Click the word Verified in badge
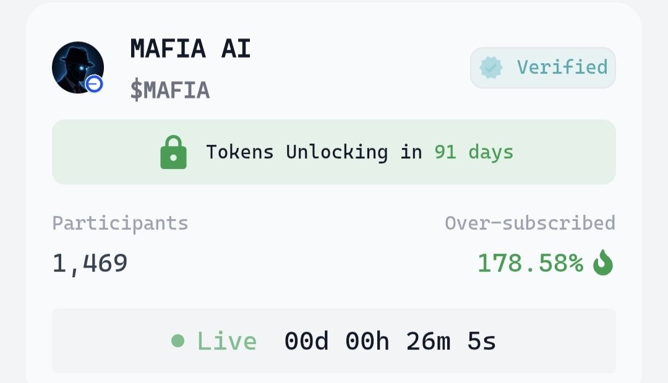Image resolution: width=668 pixels, height=383 pixels. point(562,67)
